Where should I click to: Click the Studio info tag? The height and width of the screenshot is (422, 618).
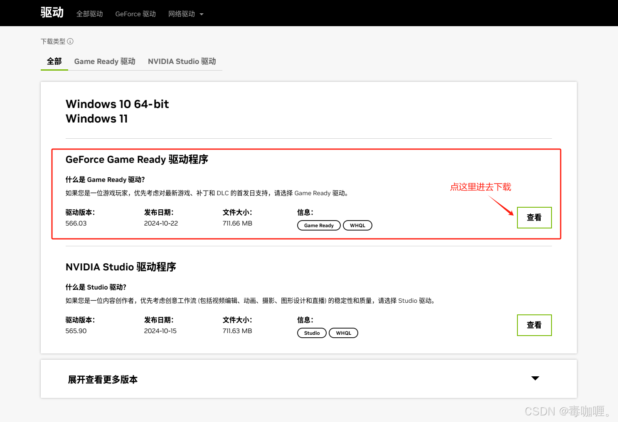point(312,333)
